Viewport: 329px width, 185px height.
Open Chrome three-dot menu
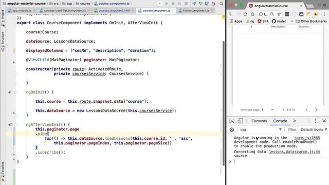point(324,14)
